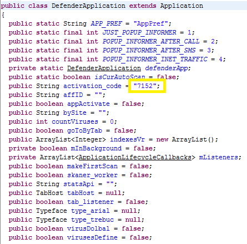Click the POPUP_INFORMER_AFTER_CALL constant
Image resolution: width=247 pixels, height=244 pixels.
151,42
